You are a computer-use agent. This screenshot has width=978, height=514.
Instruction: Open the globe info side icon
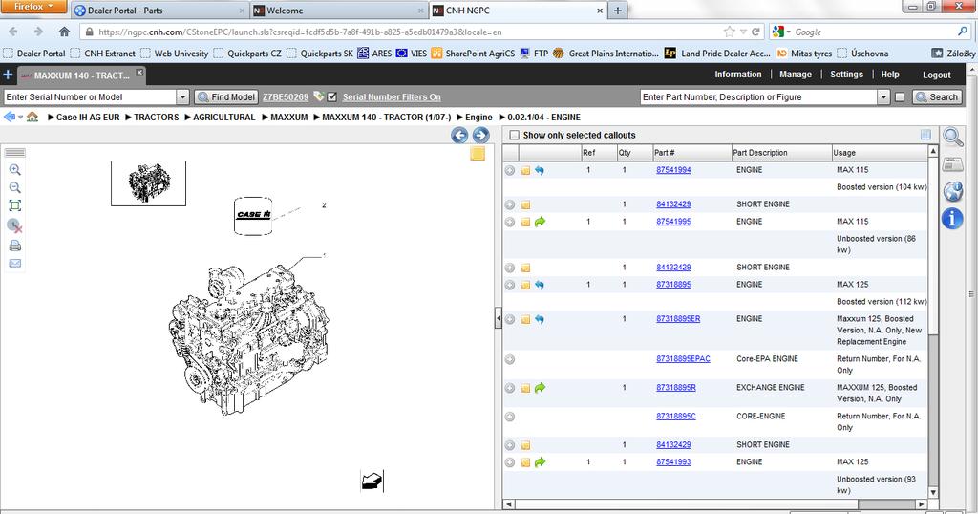(952, 191)
